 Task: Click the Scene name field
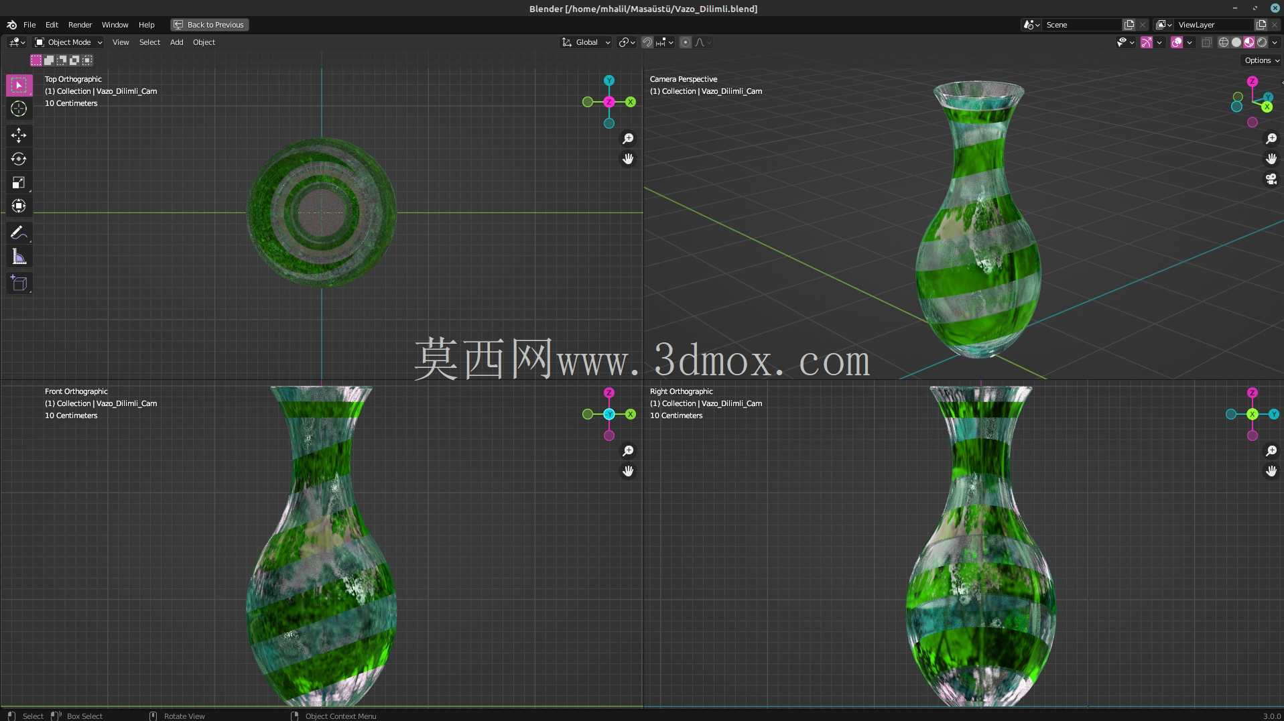[x=1081, y=25]
